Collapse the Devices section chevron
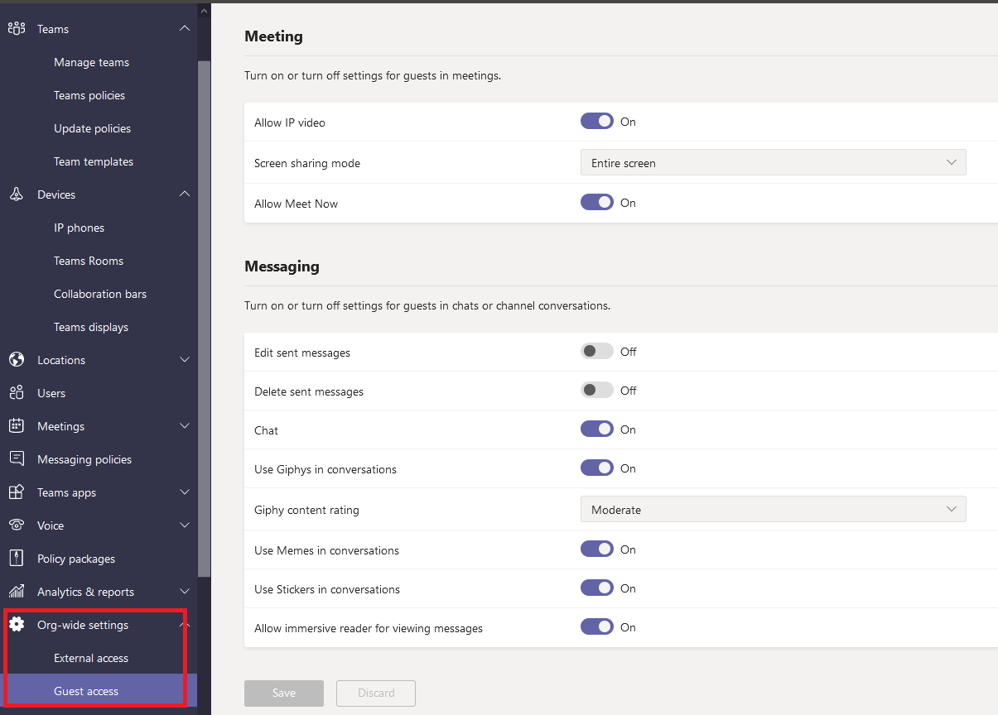This screenshot has width=998, height=715. click(185, 194)
